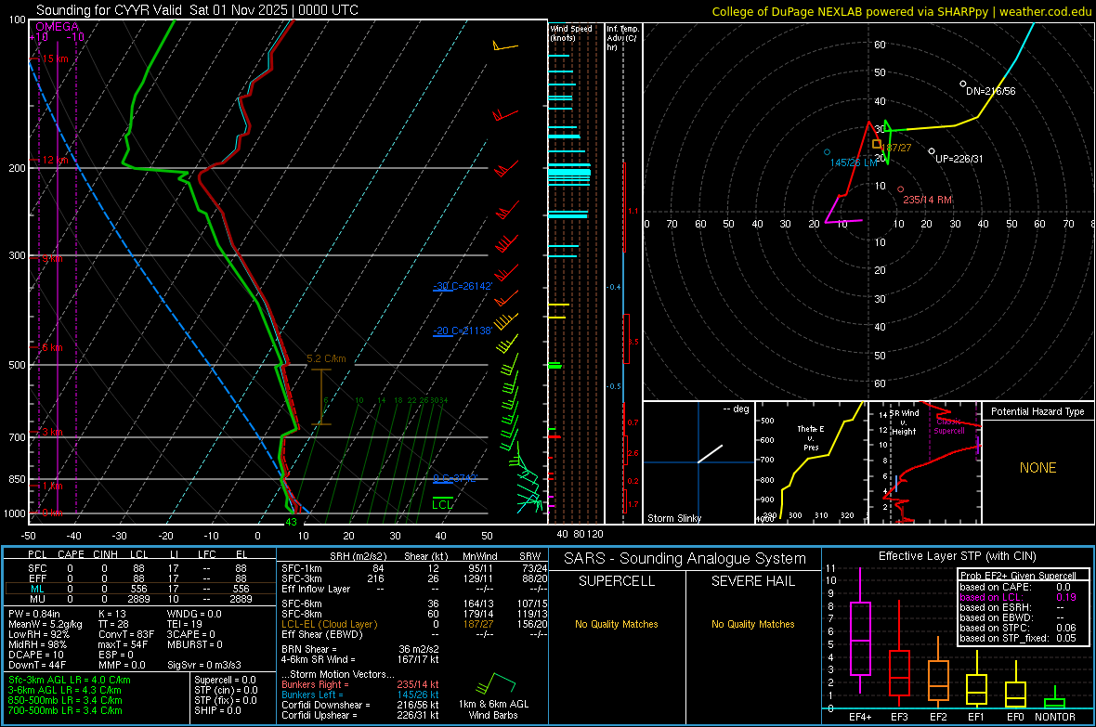Click the 'Inf. Temp. Adv.' panel header
Screen dimensions: 1096x727
tap(622, 38)
